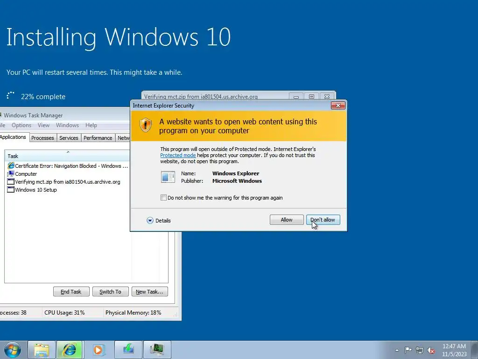Select the Windows 10 Setup task
This screenshot has height=359, width=478.
pos(67,190)
